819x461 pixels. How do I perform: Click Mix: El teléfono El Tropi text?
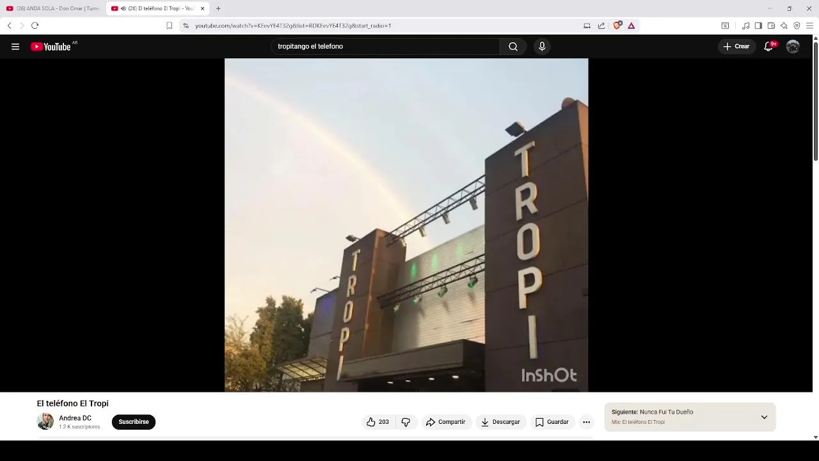638,423
